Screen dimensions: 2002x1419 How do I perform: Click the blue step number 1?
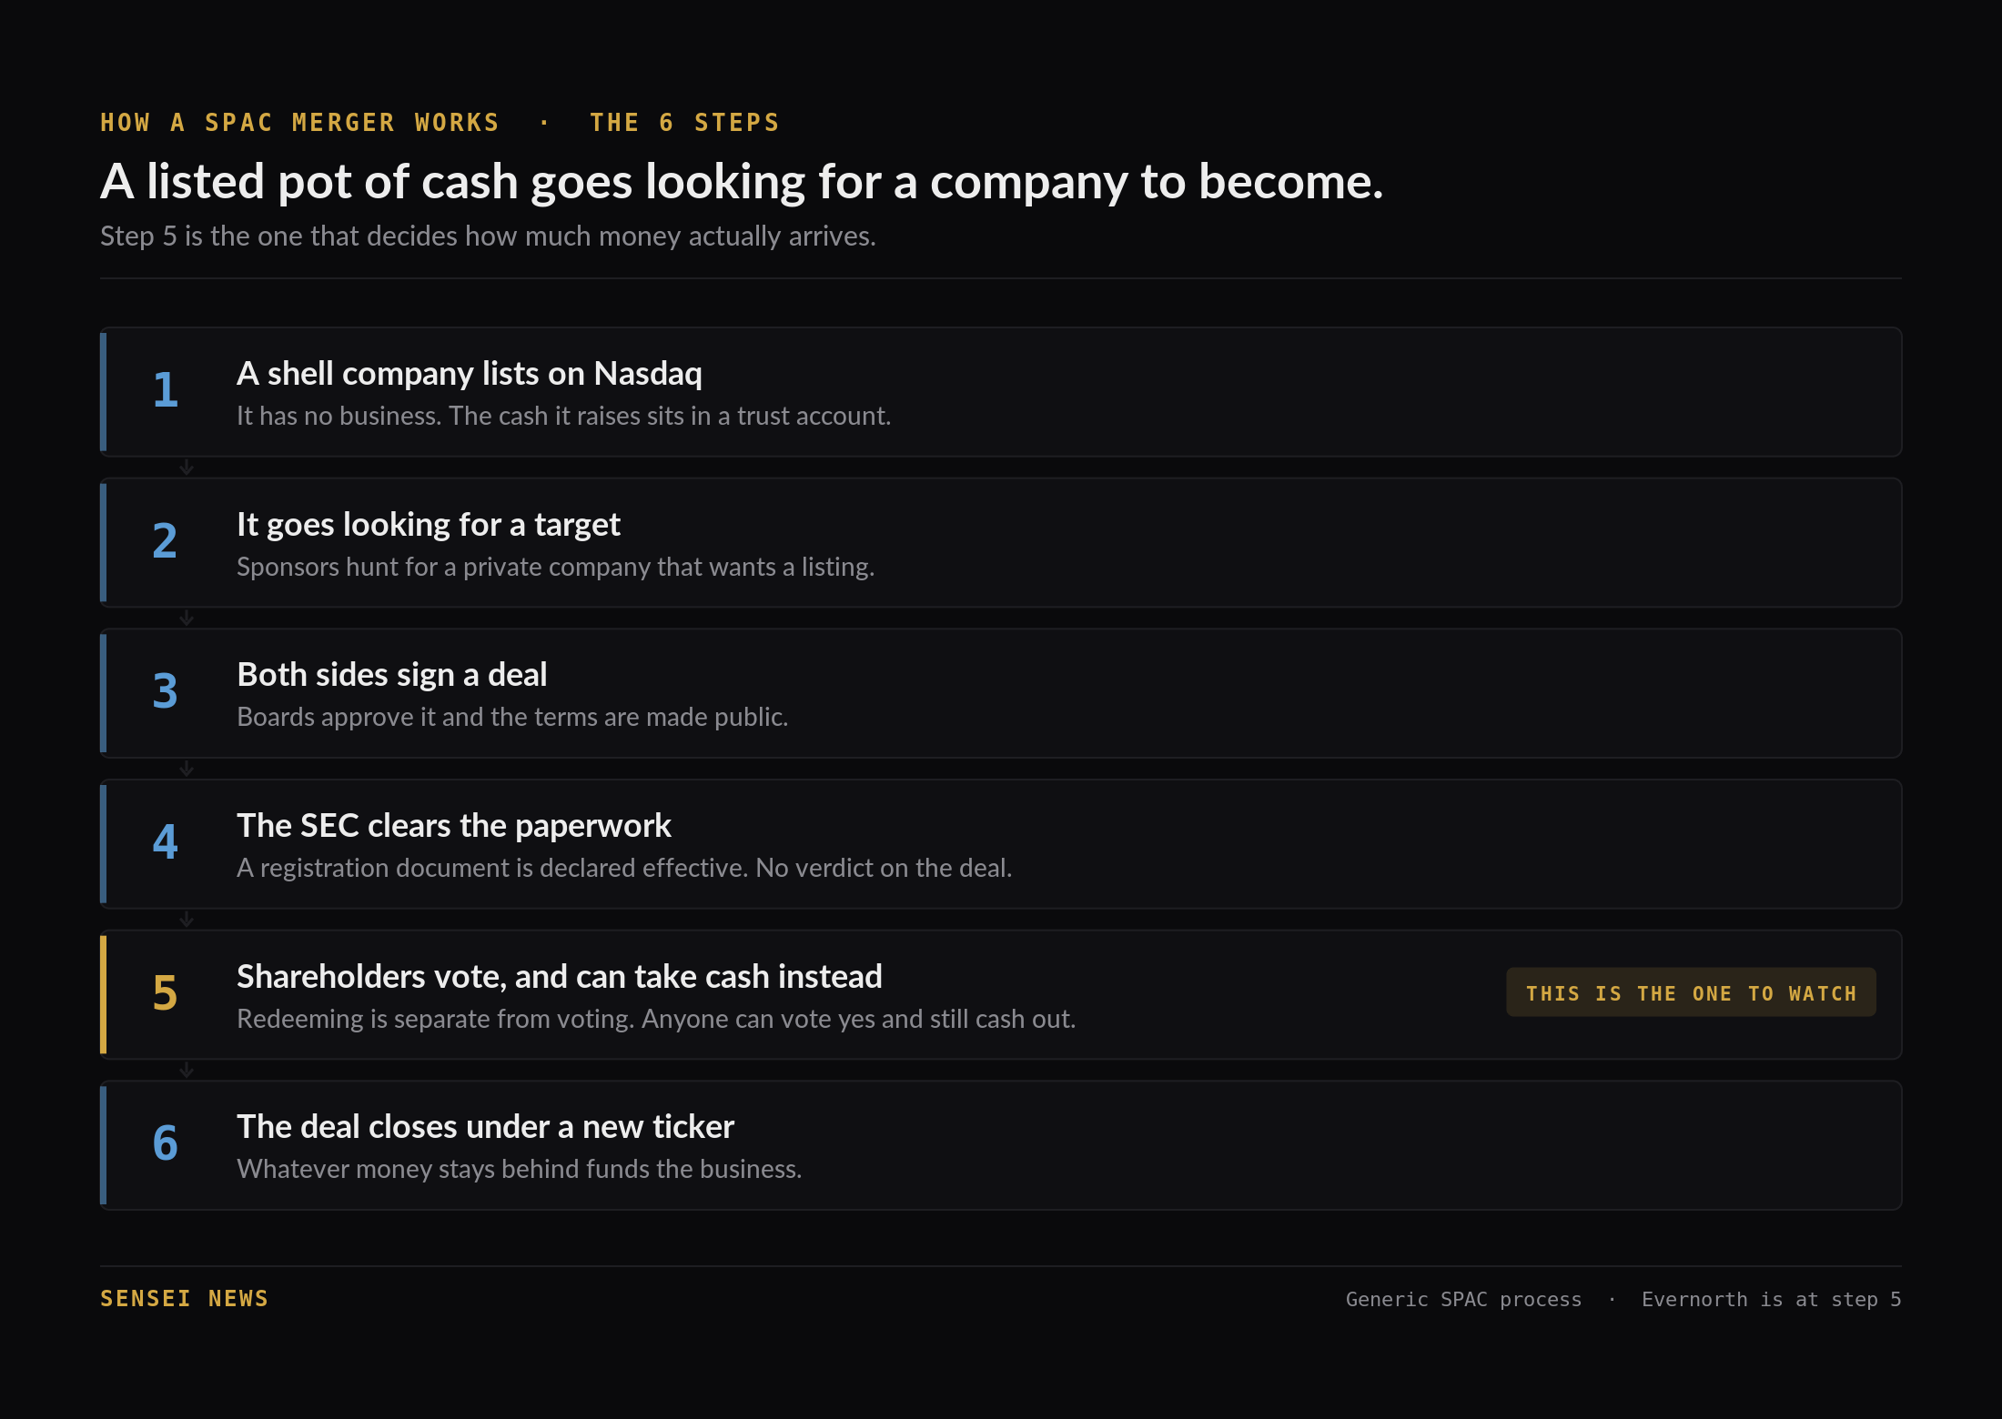165,390
